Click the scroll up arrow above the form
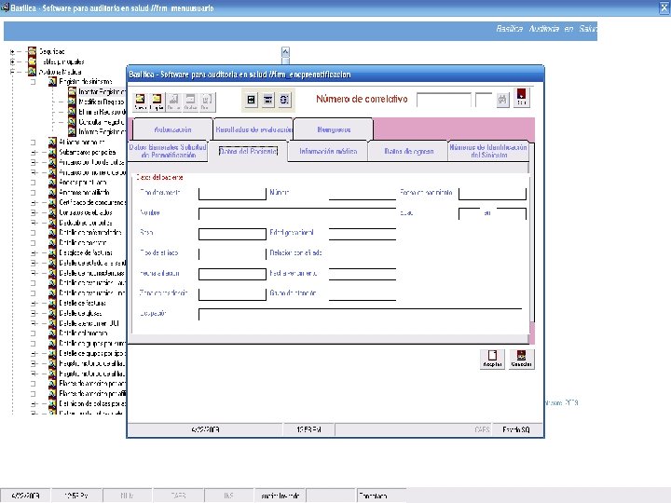The width and height of the screenshot is (671, 503). point(285,52)
